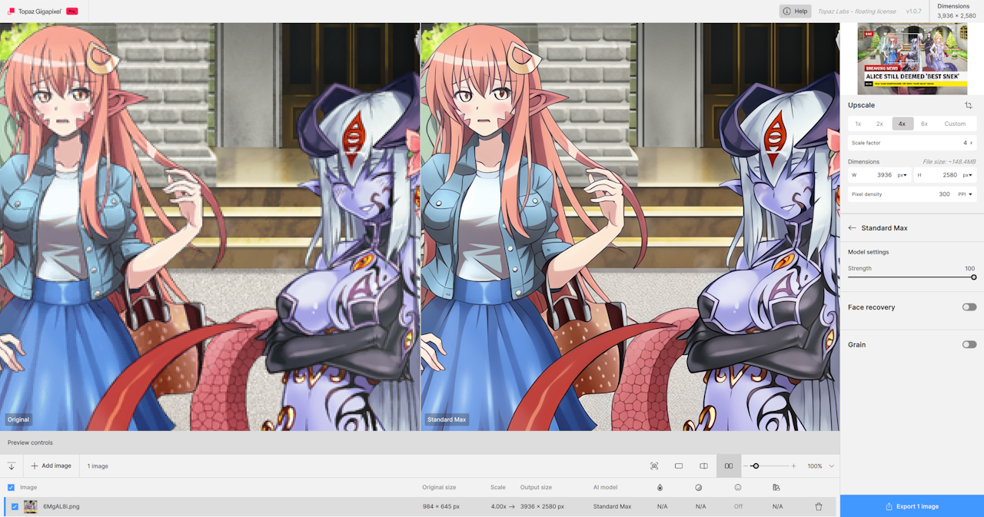This screenshot has width=984, height=517.
Task: Click the File size ~148.4MB text
Action: [948, 162]
